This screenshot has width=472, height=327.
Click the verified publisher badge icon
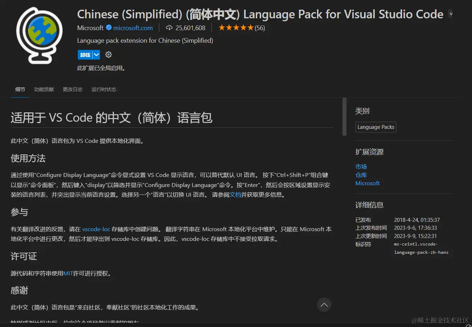point(109,28)
